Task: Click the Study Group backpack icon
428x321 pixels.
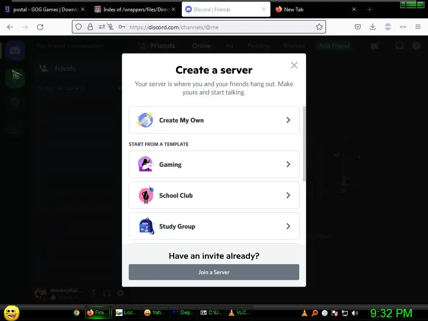Action: [x=147, y=226]
